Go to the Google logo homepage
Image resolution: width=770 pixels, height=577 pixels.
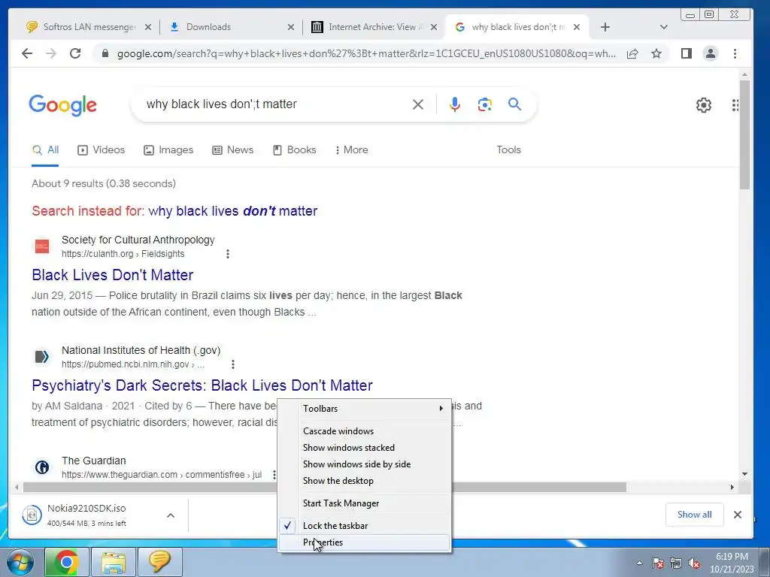click(63, 105)
